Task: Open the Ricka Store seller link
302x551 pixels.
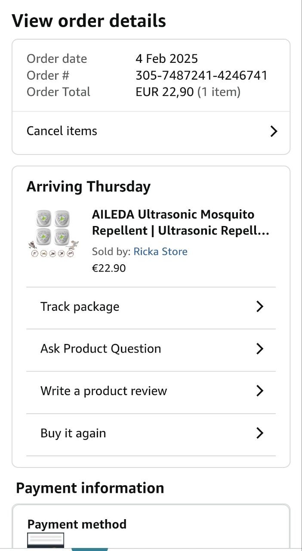Action: tap(160, 251)
